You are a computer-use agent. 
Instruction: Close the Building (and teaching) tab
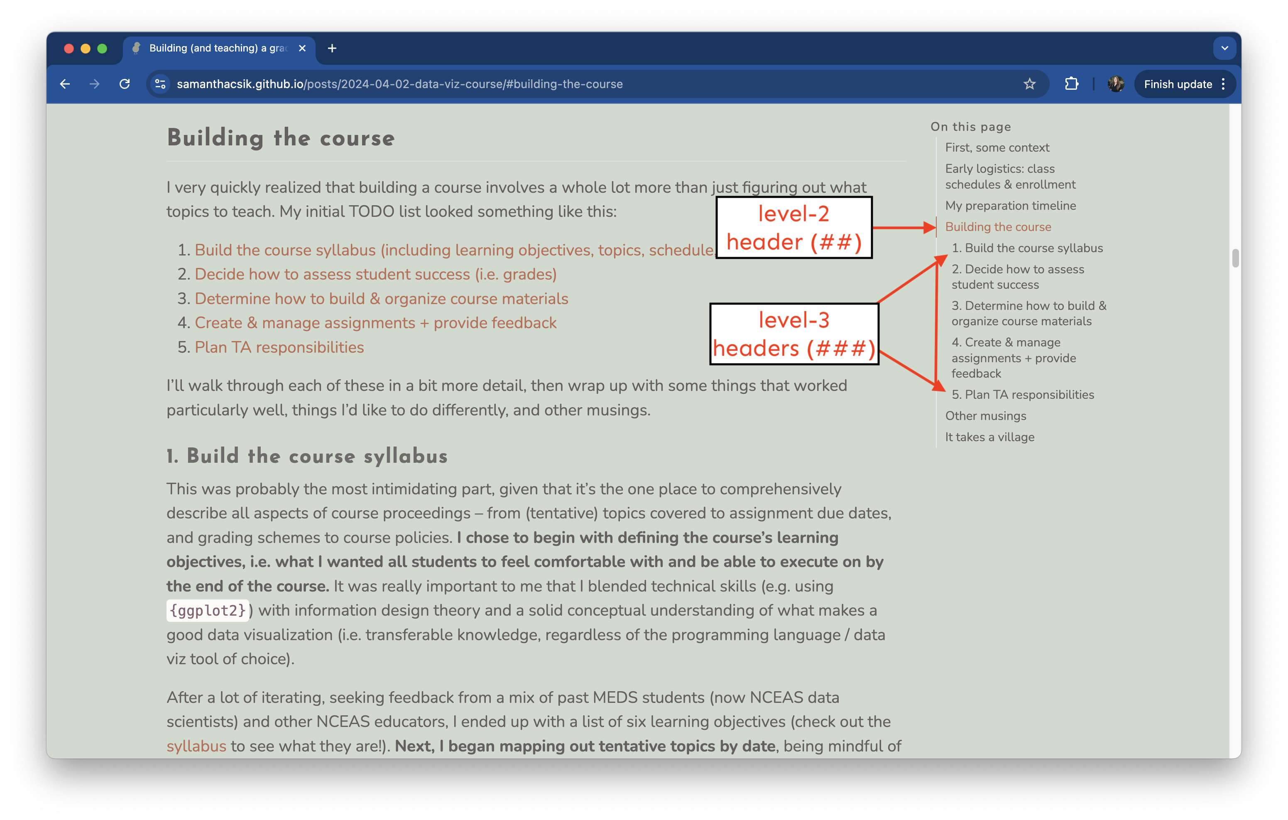pyautogui.click(x=302, y=48)
